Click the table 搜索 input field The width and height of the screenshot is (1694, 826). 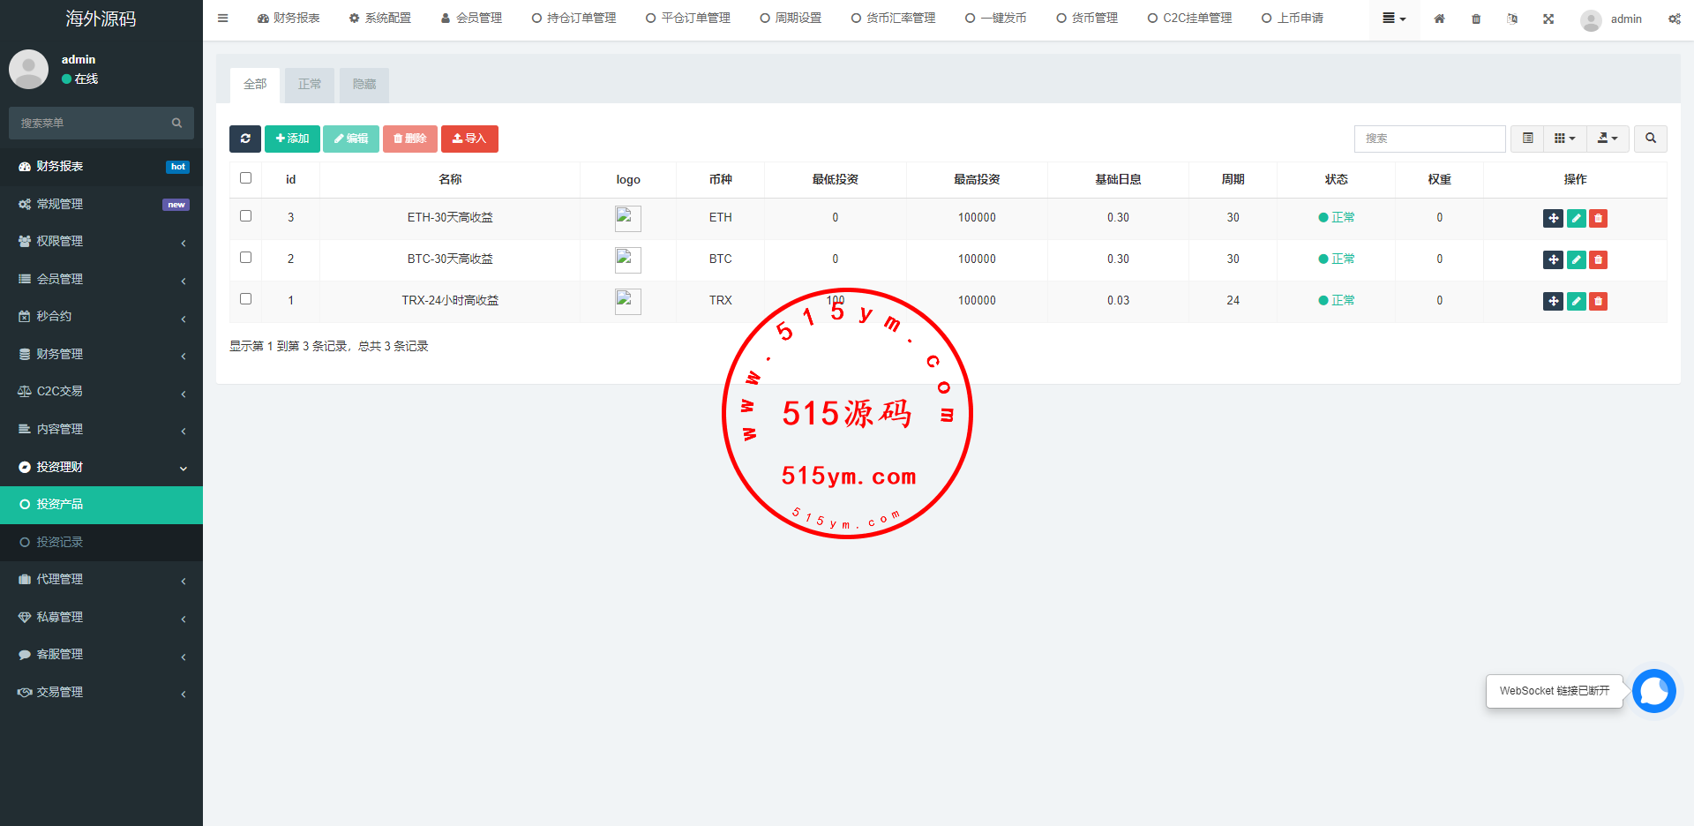click(x=1429, y=139)
